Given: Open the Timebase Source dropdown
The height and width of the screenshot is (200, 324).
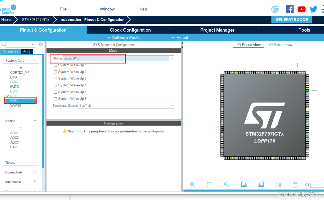Looking at the screenshot, I should coord(172,105).
